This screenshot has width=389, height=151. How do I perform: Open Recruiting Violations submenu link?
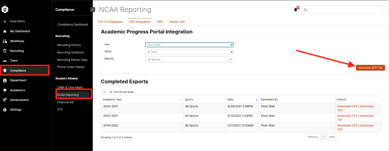[70, 53]
